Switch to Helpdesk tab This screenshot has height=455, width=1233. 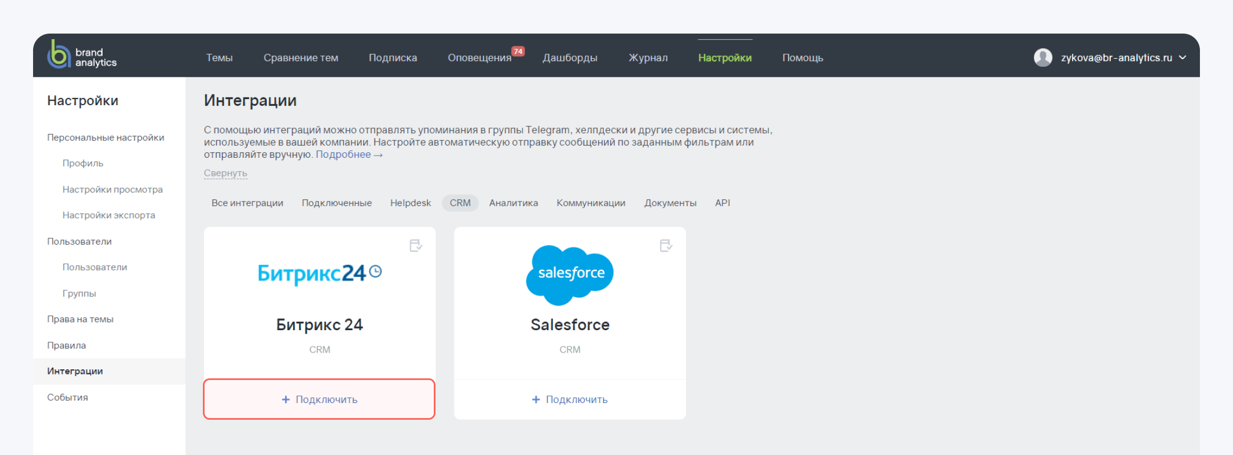411,203
